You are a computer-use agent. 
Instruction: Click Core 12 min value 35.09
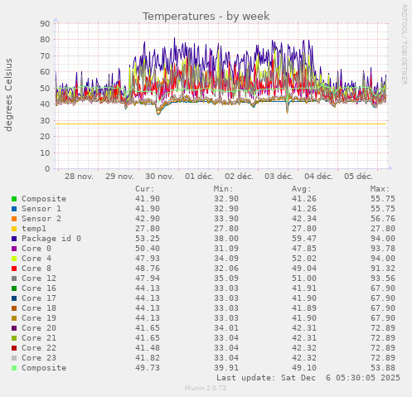226,278
